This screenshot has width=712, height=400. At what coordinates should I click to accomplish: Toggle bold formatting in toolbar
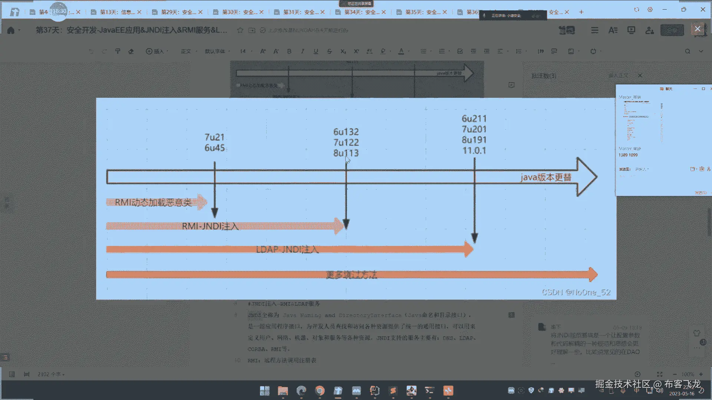coord(289,51)
